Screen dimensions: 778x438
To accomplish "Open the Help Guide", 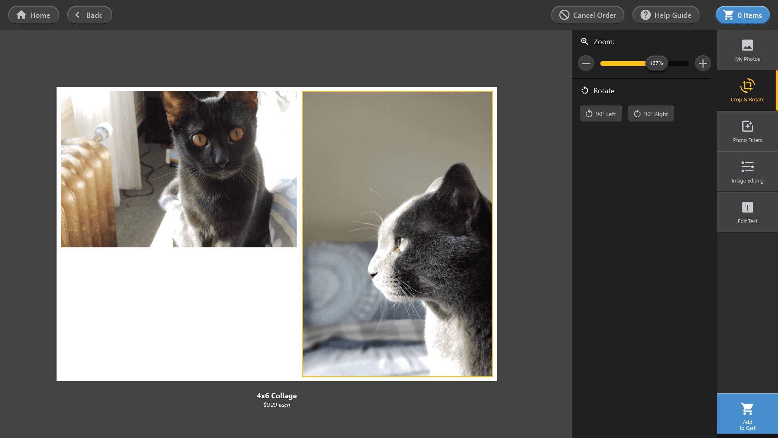I will tap(666, 15).
